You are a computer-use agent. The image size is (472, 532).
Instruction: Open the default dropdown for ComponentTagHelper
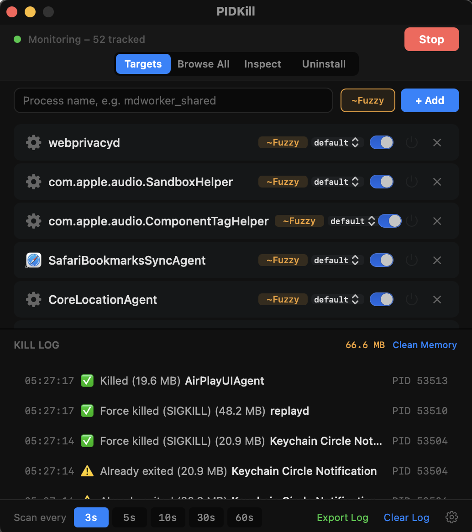(352, 221)
